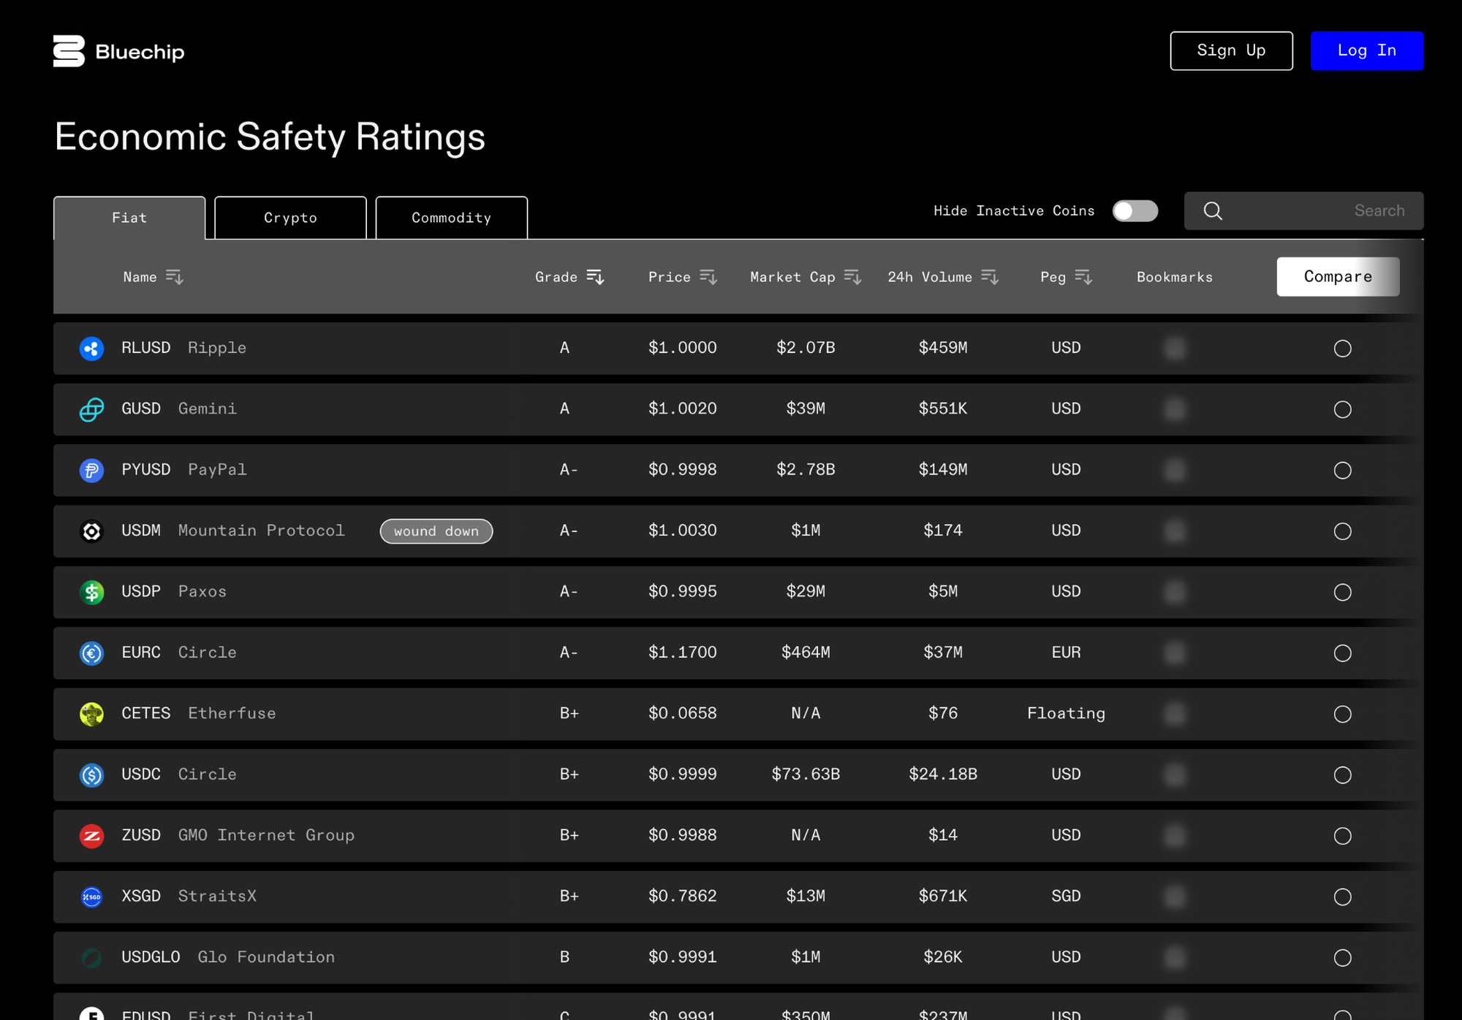This screenshot has height=1020, width=1462.
Task: Bookmark the ZUSD row
Action: [1175, 835]
